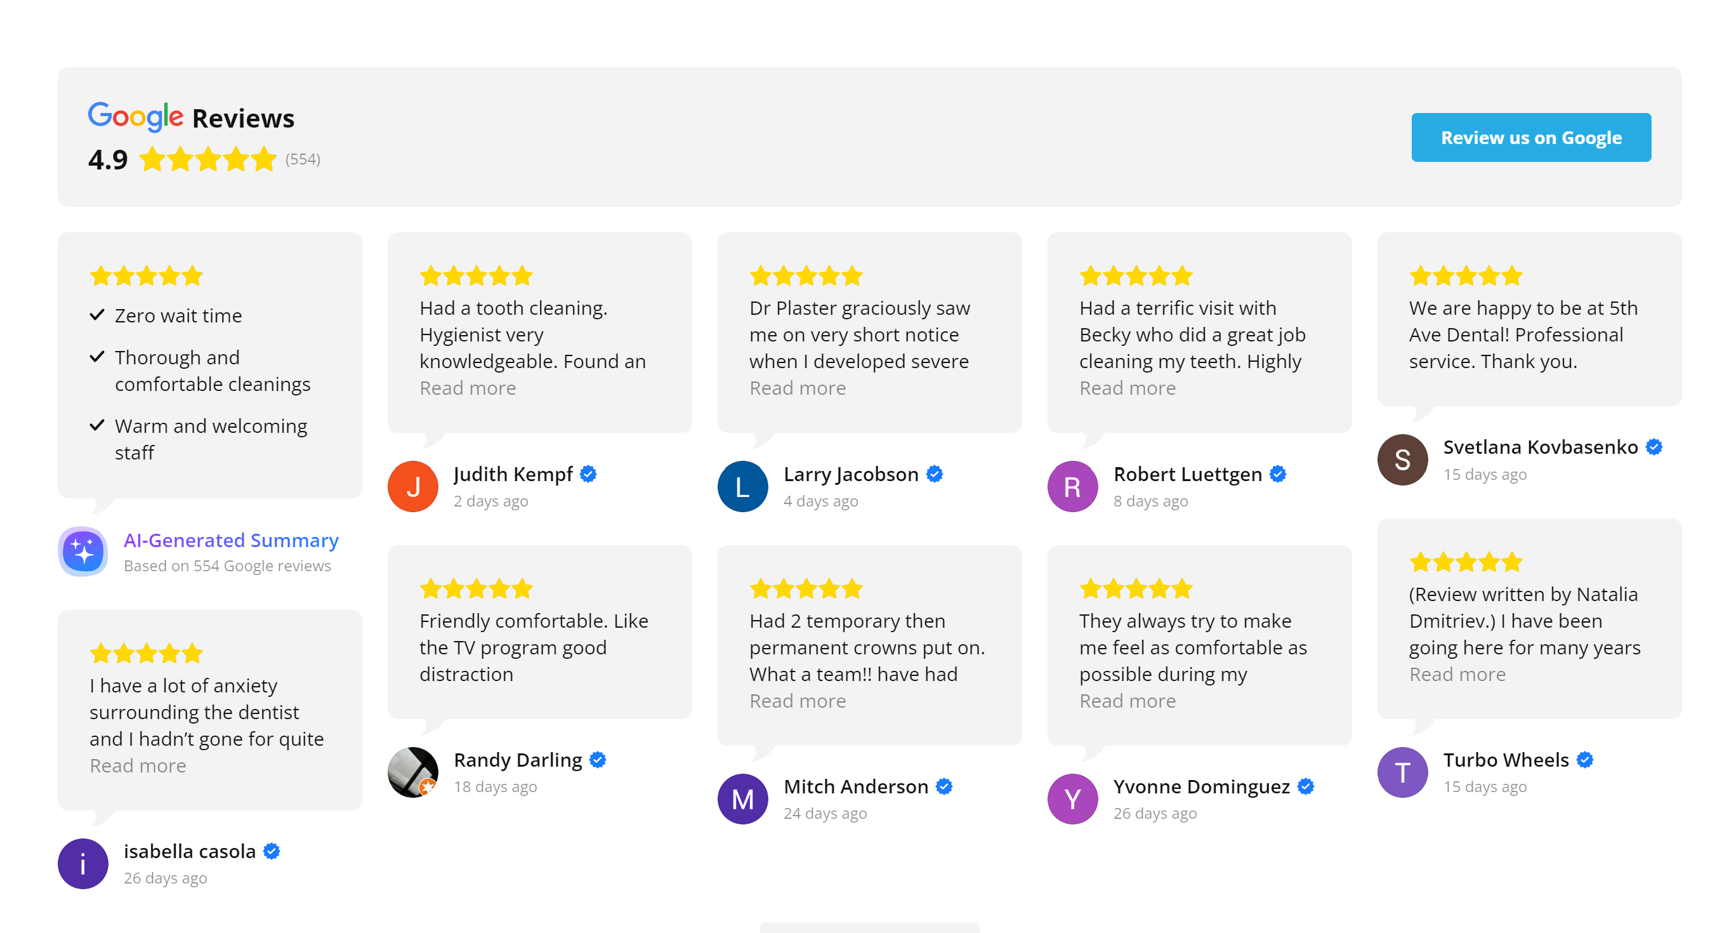The image size is (1722, 933).
Task: Click the verified badge next to Robert Luettgen
Action: [x=1278, y=474]
